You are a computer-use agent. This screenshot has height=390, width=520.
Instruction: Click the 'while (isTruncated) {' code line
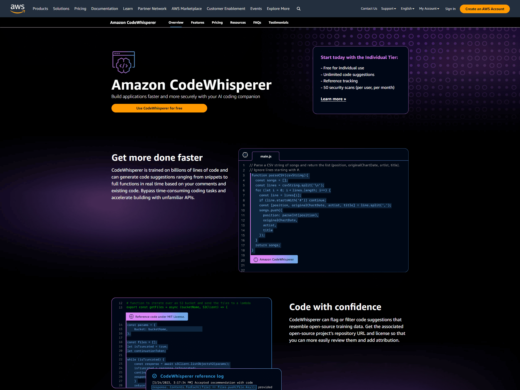(x=146, y=360)
